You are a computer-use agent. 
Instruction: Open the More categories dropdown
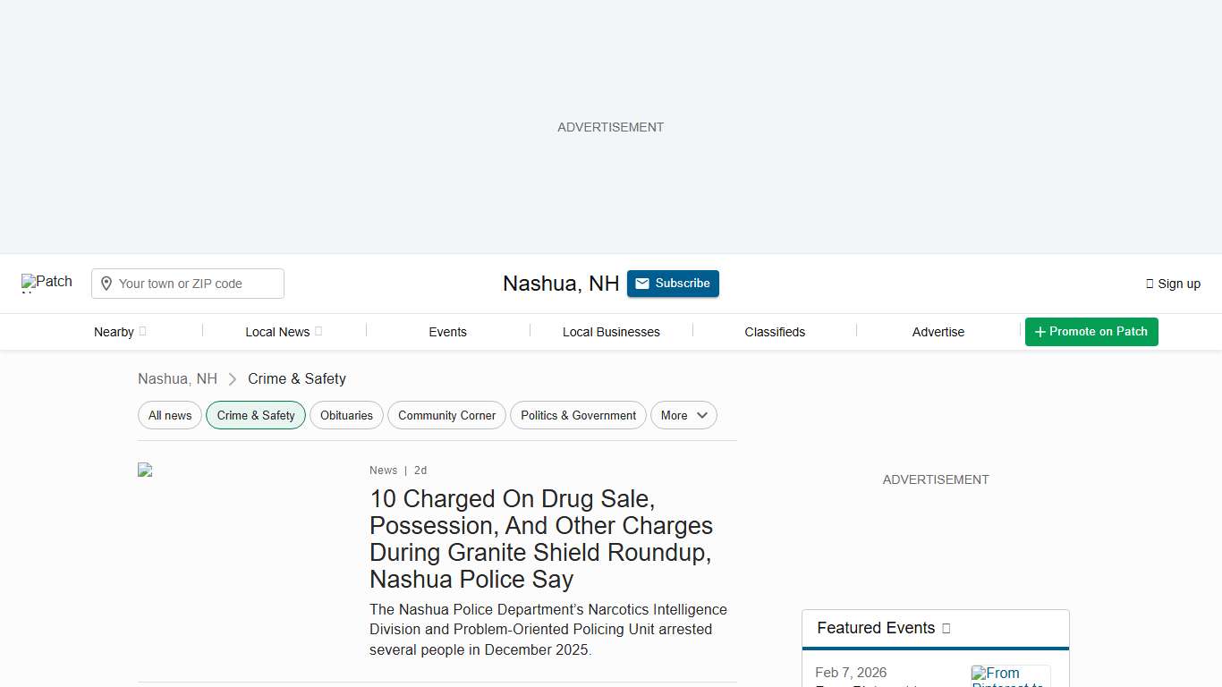tap(683, 415)
